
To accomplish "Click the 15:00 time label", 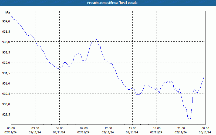I will pos(132,129).
